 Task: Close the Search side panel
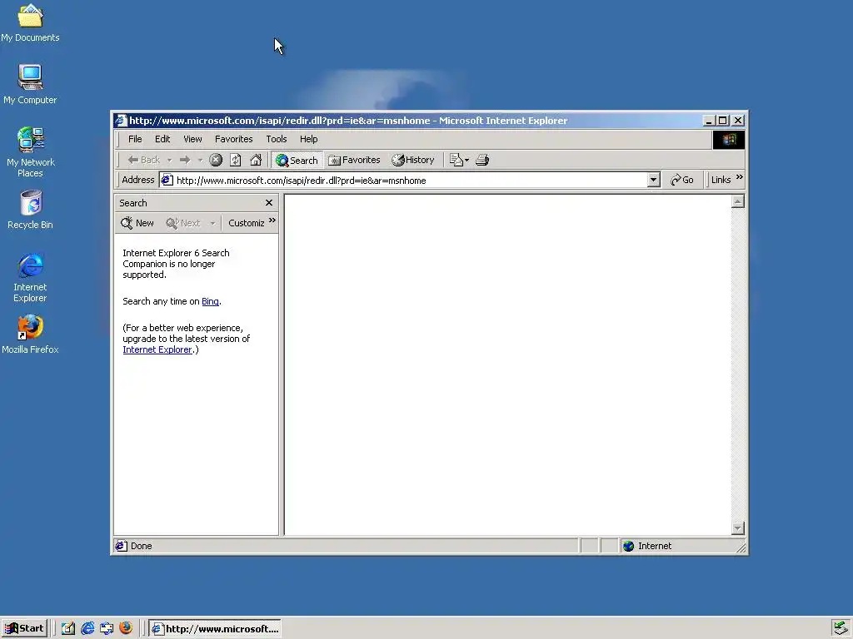click(x=269, y=203)
